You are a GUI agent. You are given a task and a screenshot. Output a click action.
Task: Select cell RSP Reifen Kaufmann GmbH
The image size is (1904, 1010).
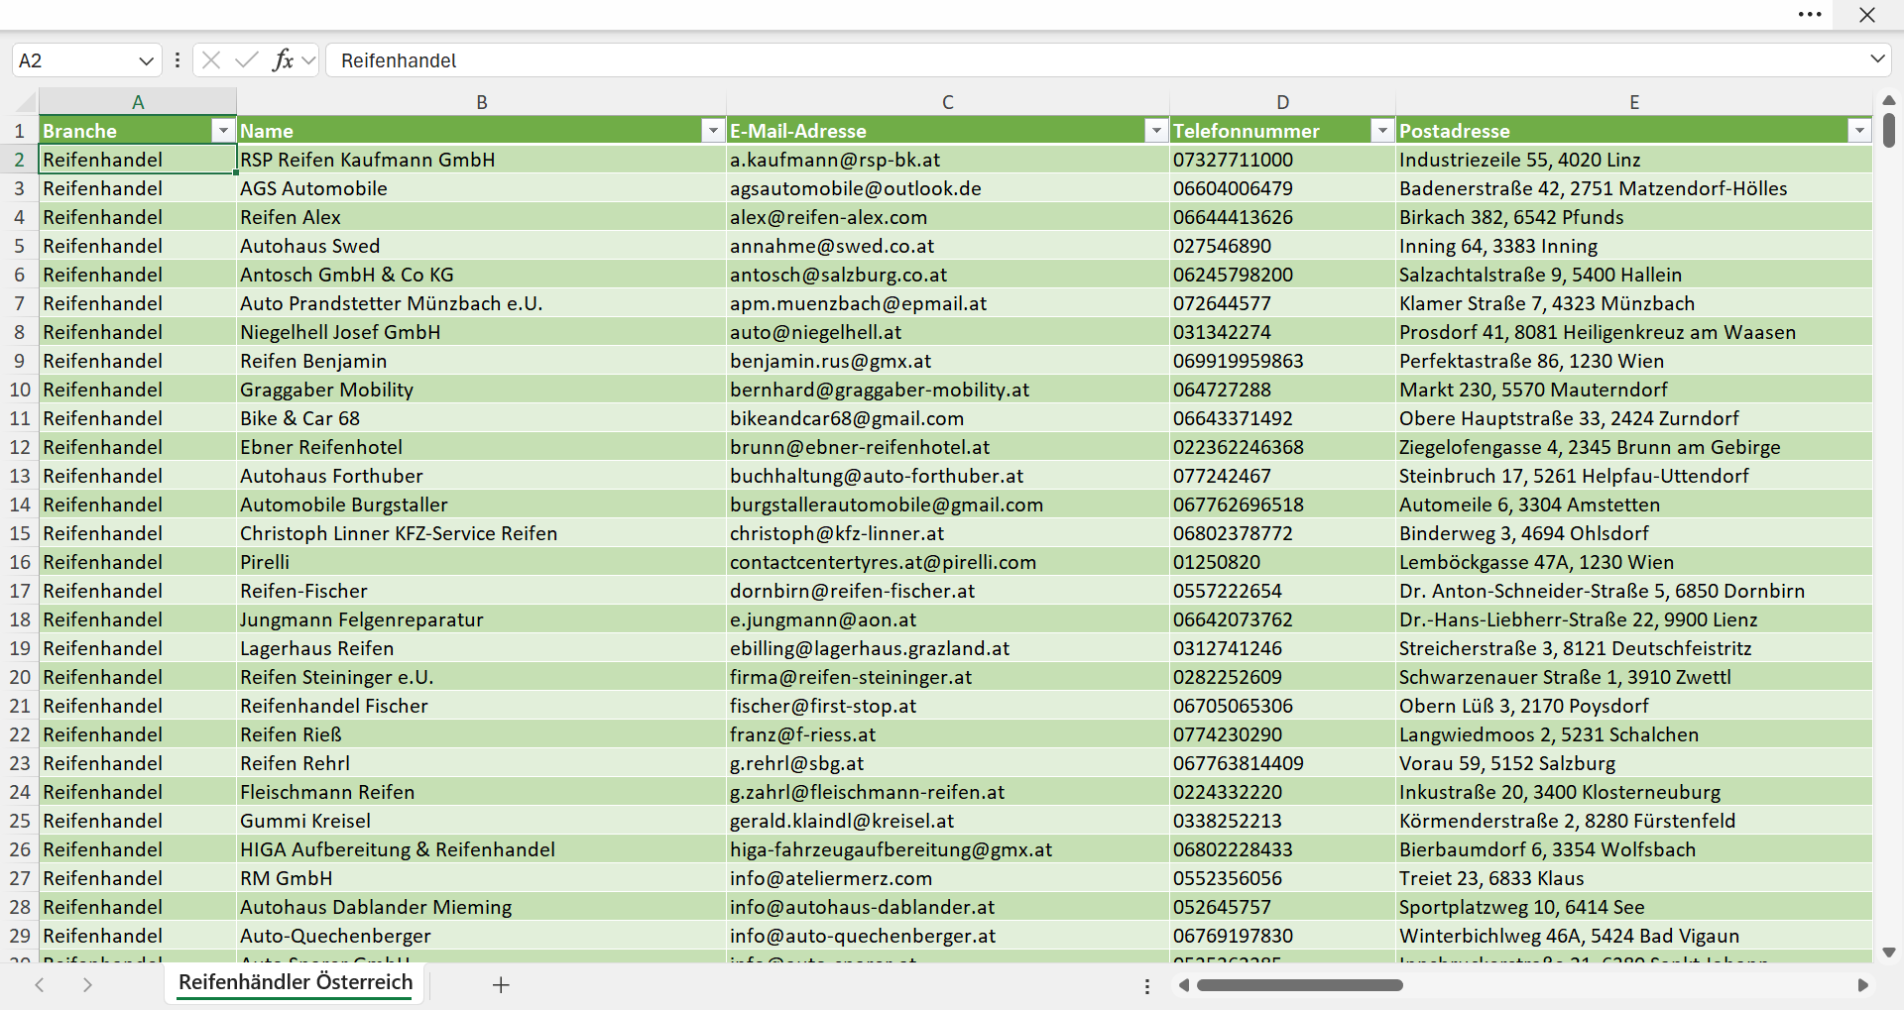point(482,160)
